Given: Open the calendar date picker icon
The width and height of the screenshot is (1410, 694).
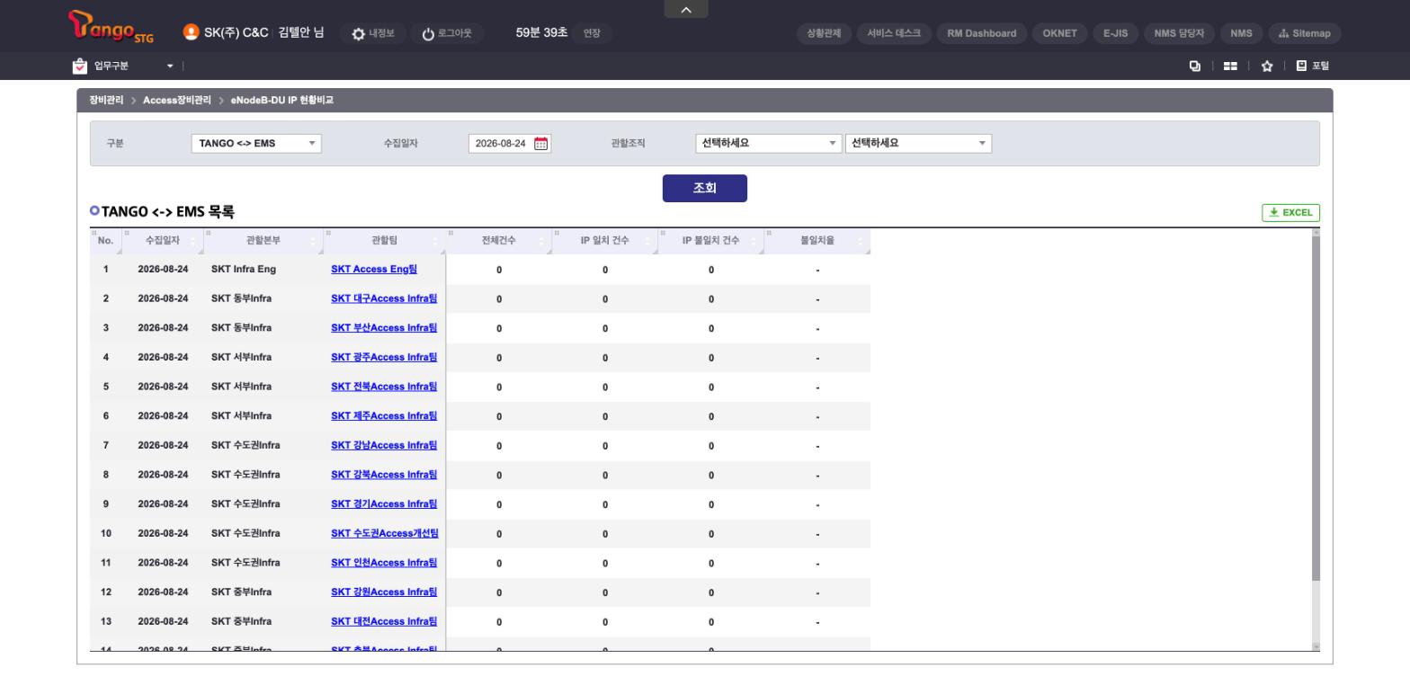Looking at the screenshot, I should pos(541,144).
